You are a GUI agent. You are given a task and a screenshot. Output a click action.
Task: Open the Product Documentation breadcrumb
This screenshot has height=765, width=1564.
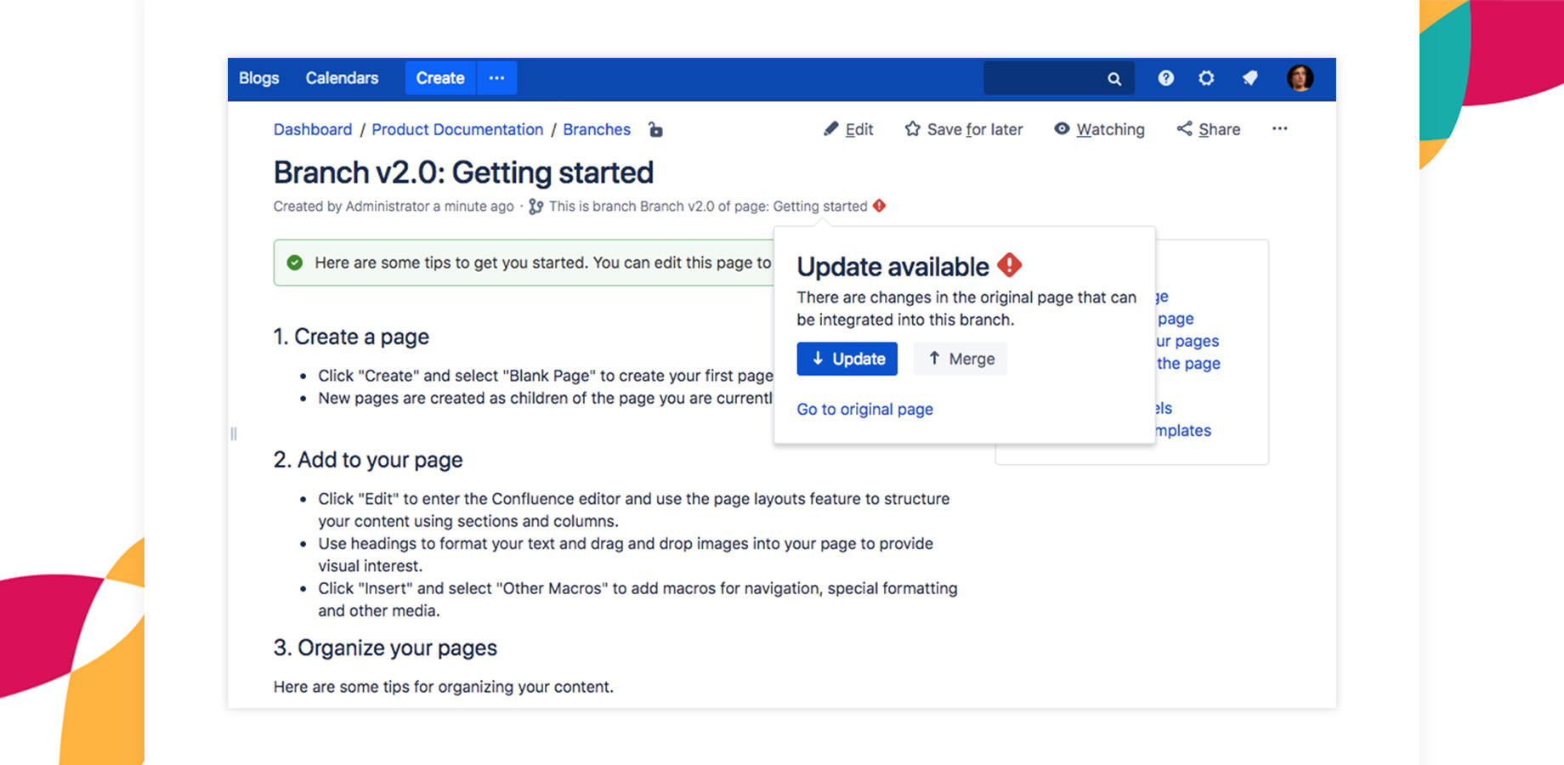(457, 129)
